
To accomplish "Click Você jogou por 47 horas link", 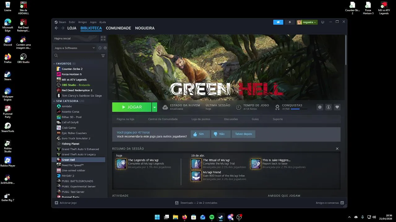I will pos(133,132).
